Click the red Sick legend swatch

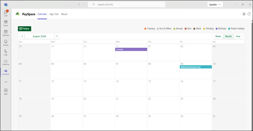186,28
